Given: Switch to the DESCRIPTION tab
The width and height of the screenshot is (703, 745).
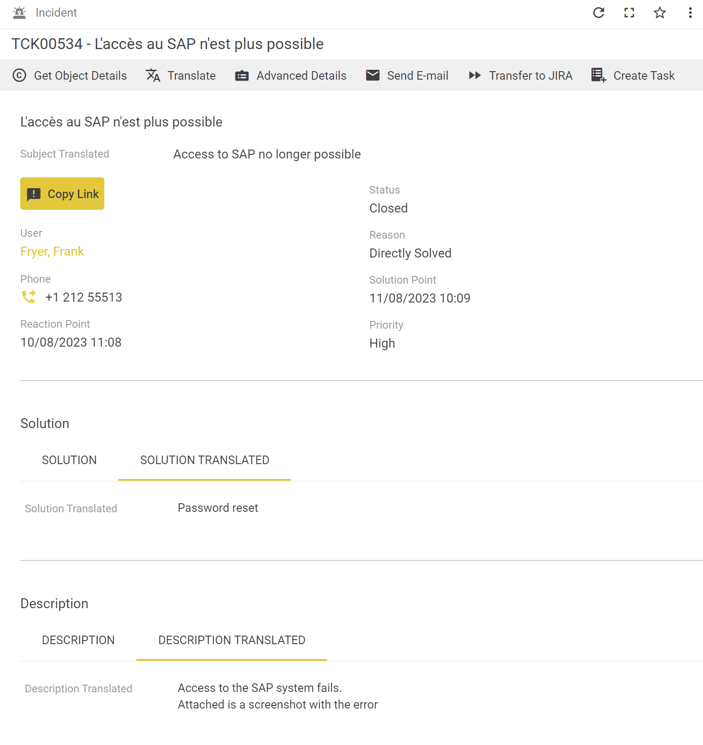Looking at the screenshot, I should coord(78,640).
